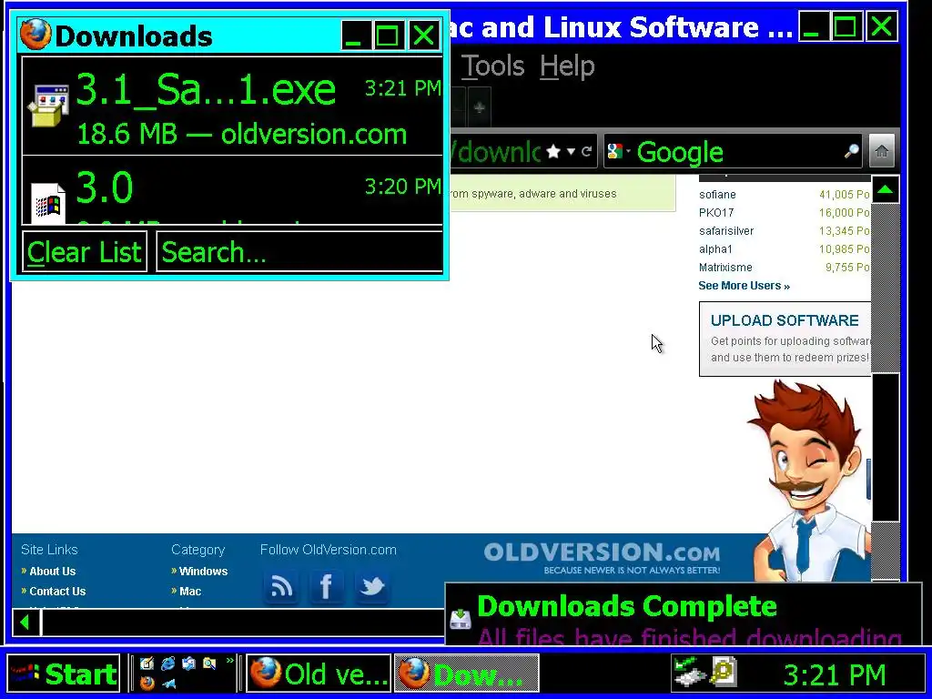This screenshot has height=699, width=932.
Task: Open the Windows category link
Action: tap(203, 572)
